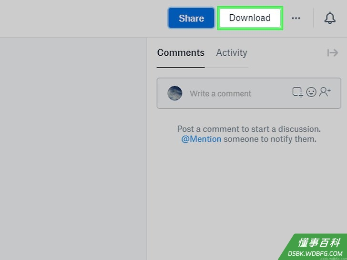Screen dimensions: 347x260
Task: Open the three-dot more options menu
Action: point(296,18)
